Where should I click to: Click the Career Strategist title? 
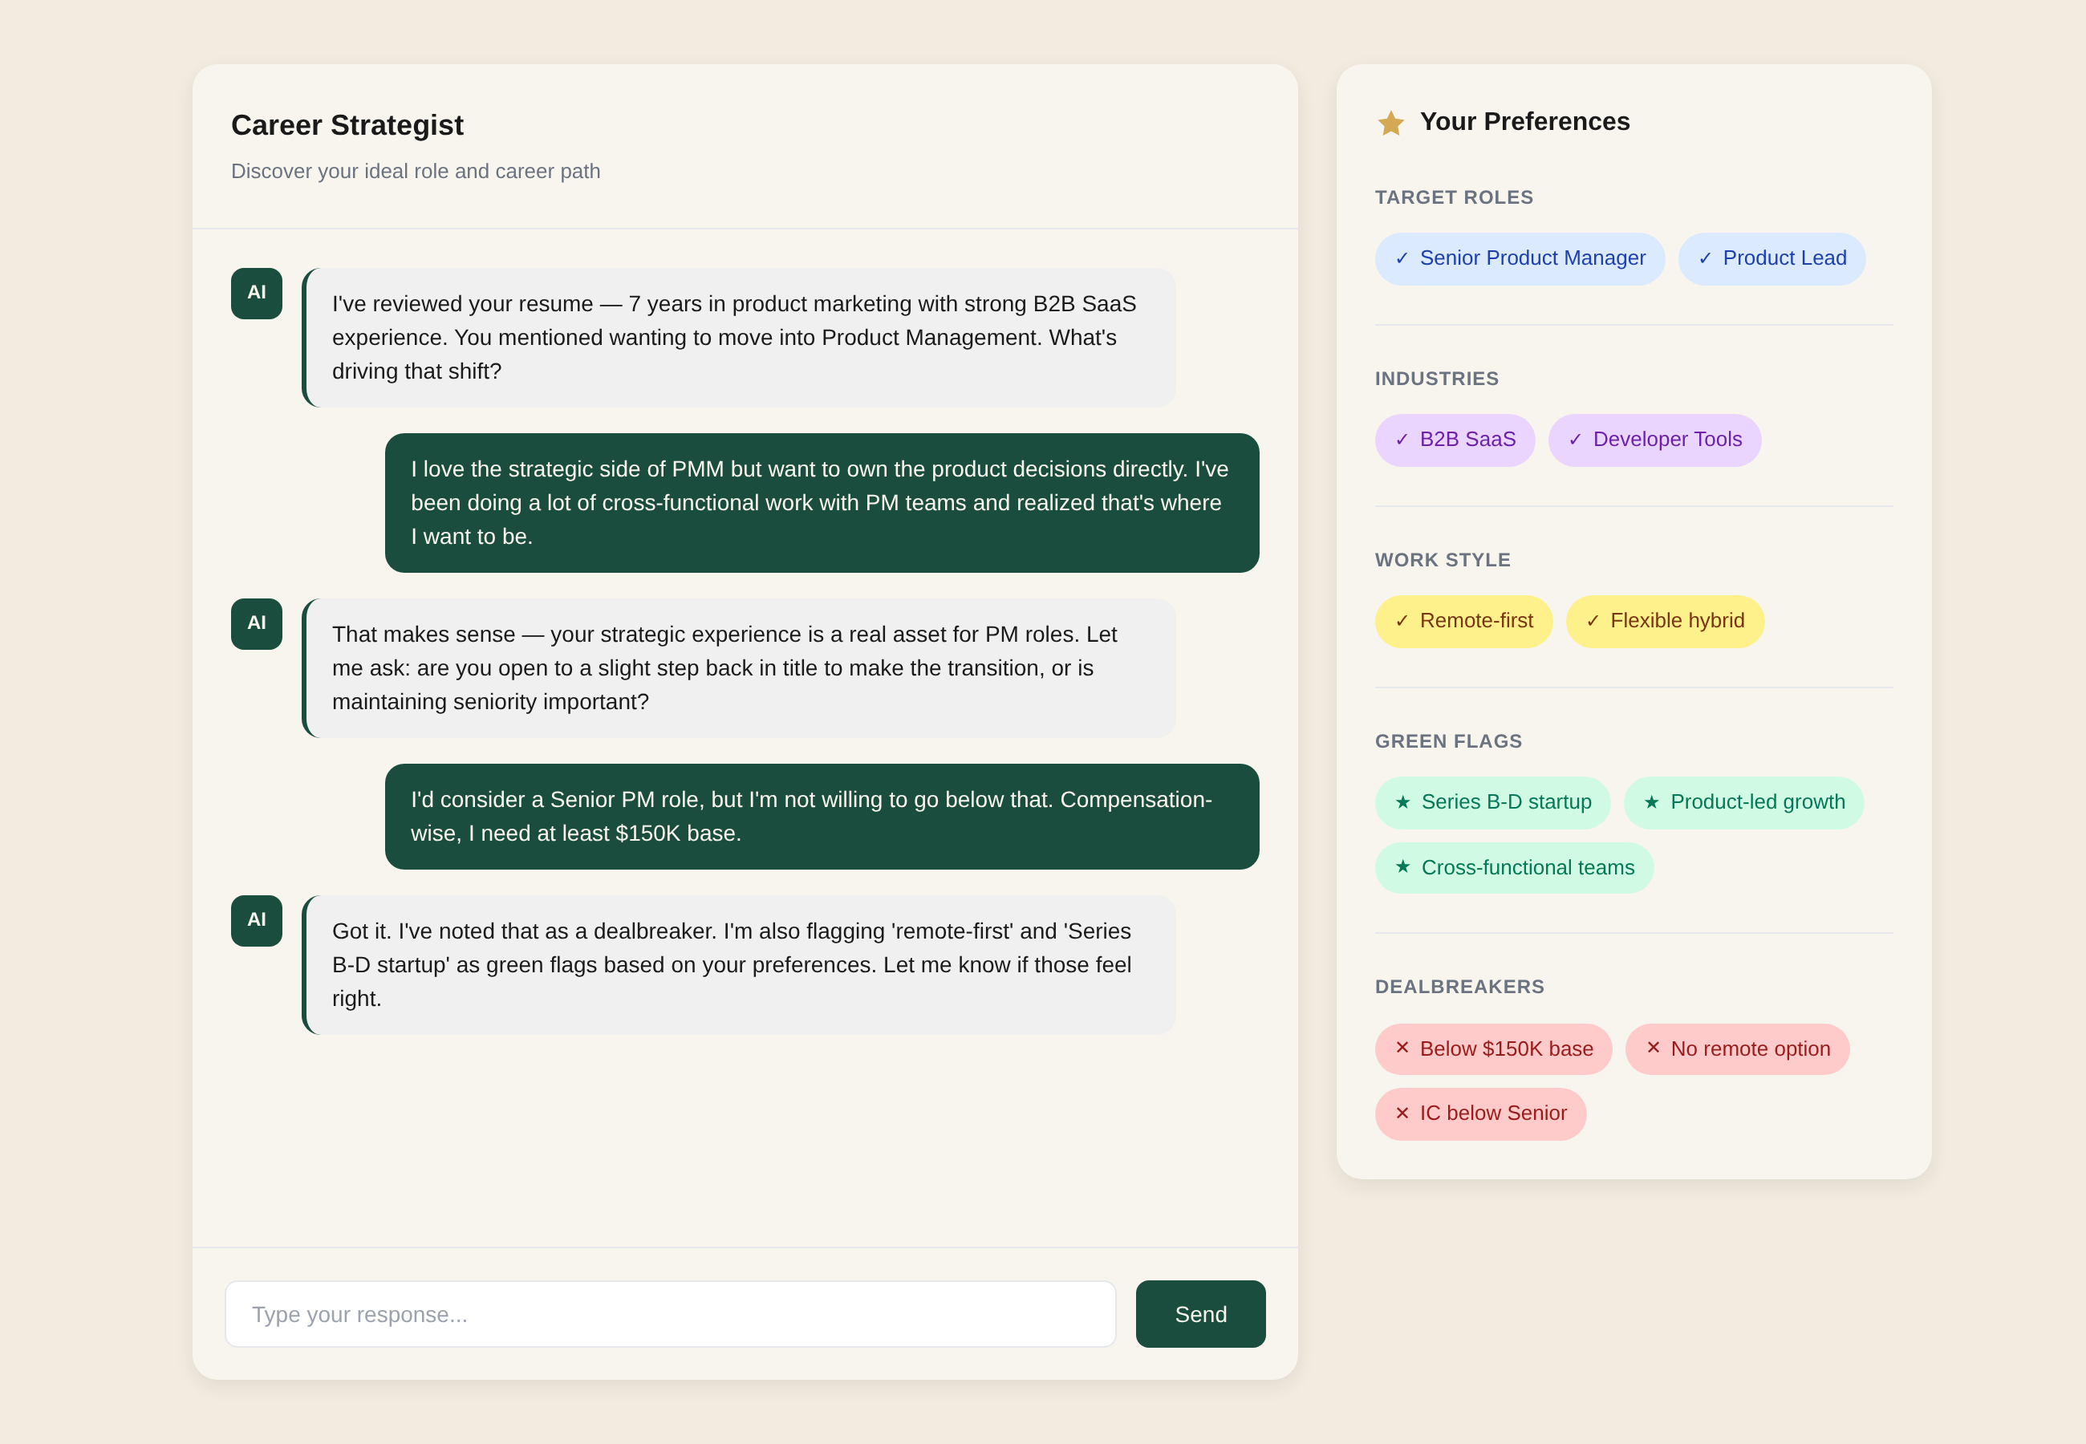pos(347,125)
